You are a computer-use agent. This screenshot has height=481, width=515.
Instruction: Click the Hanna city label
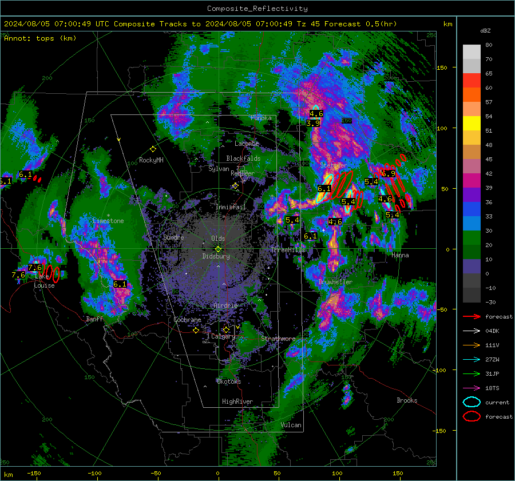(400, 255)
